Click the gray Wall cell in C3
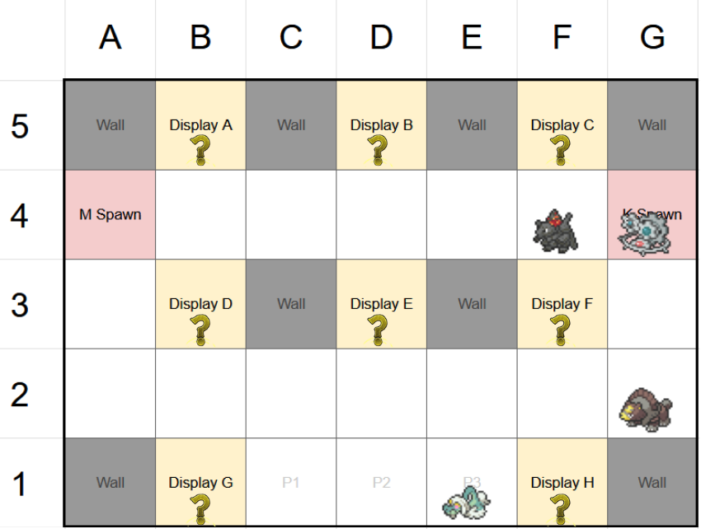This screenshot has width=701, height=529. (x=290, y=304)
